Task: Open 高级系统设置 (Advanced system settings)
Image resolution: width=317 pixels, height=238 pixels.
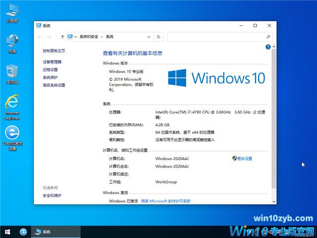Action: pyautogui.click(x=54, y=85)
